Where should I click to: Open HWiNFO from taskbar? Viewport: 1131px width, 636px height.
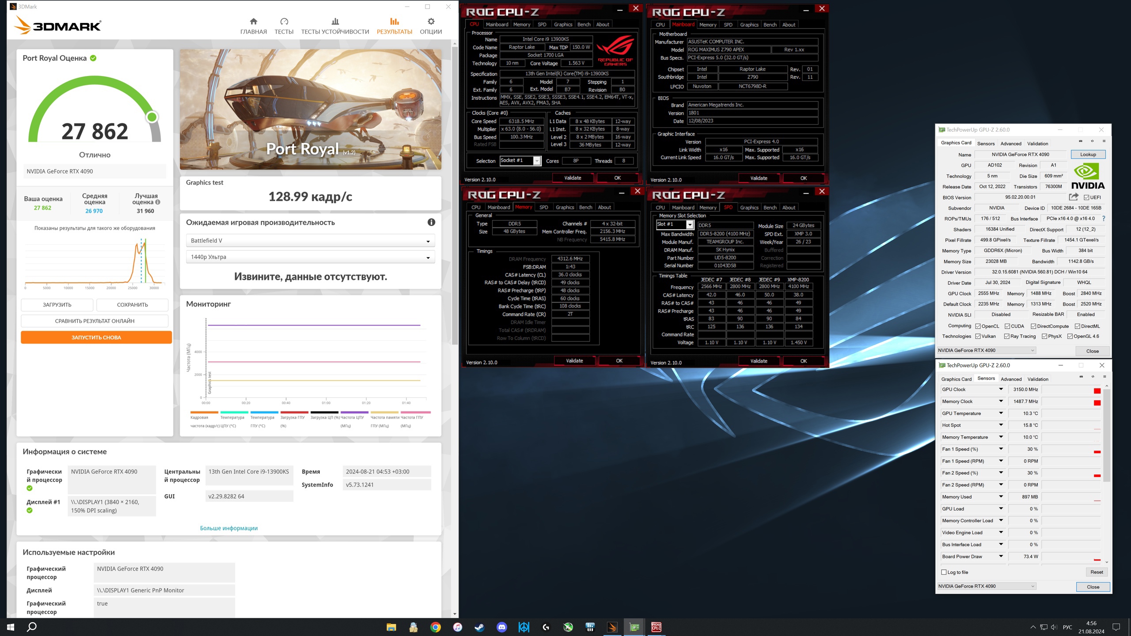(x=590, y=627)
